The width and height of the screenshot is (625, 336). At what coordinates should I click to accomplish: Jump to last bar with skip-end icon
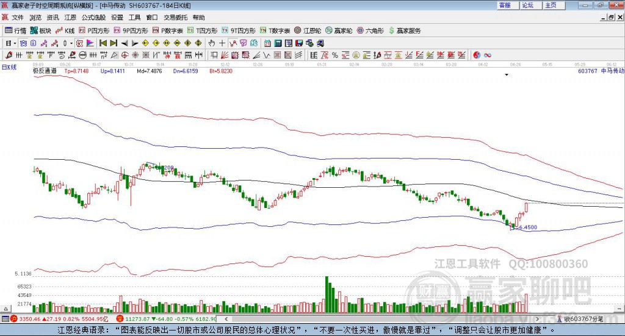coord(114,43)
